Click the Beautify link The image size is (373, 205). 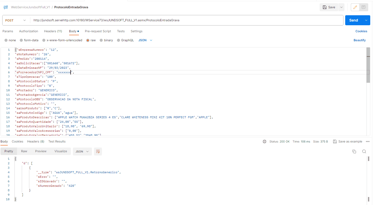pyautogui.click(x=359, y=40)
